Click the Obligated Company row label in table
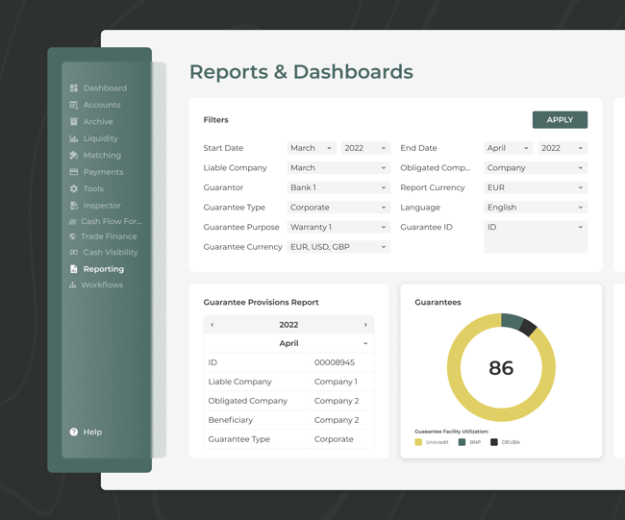625x520 pixels. pos(247,401)
